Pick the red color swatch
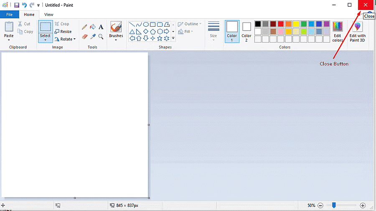 tap(281, 24)
